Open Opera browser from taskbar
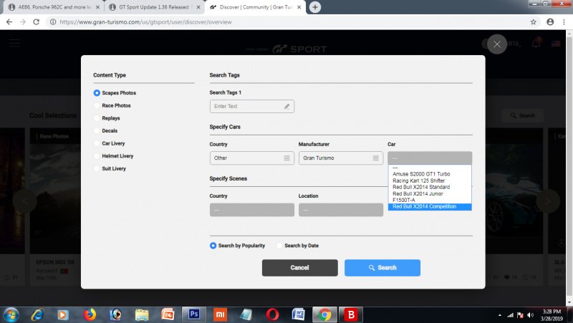The width and height of the screenshot is (573, 323). click(272, 314)
